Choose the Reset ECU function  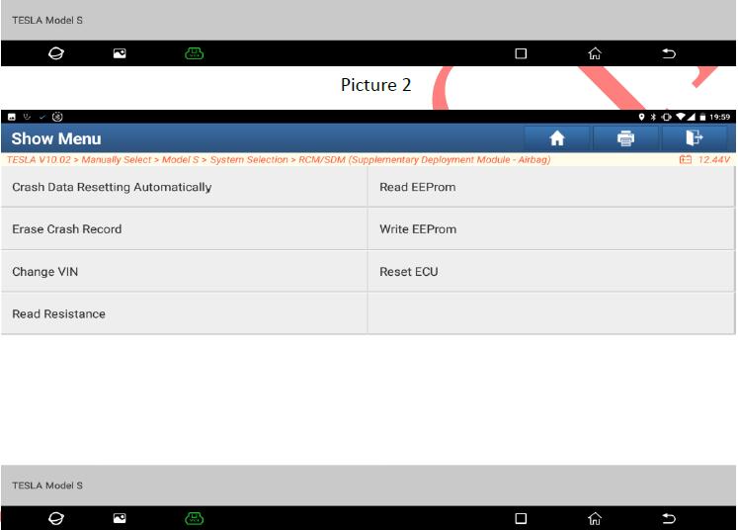coord(550,271)
